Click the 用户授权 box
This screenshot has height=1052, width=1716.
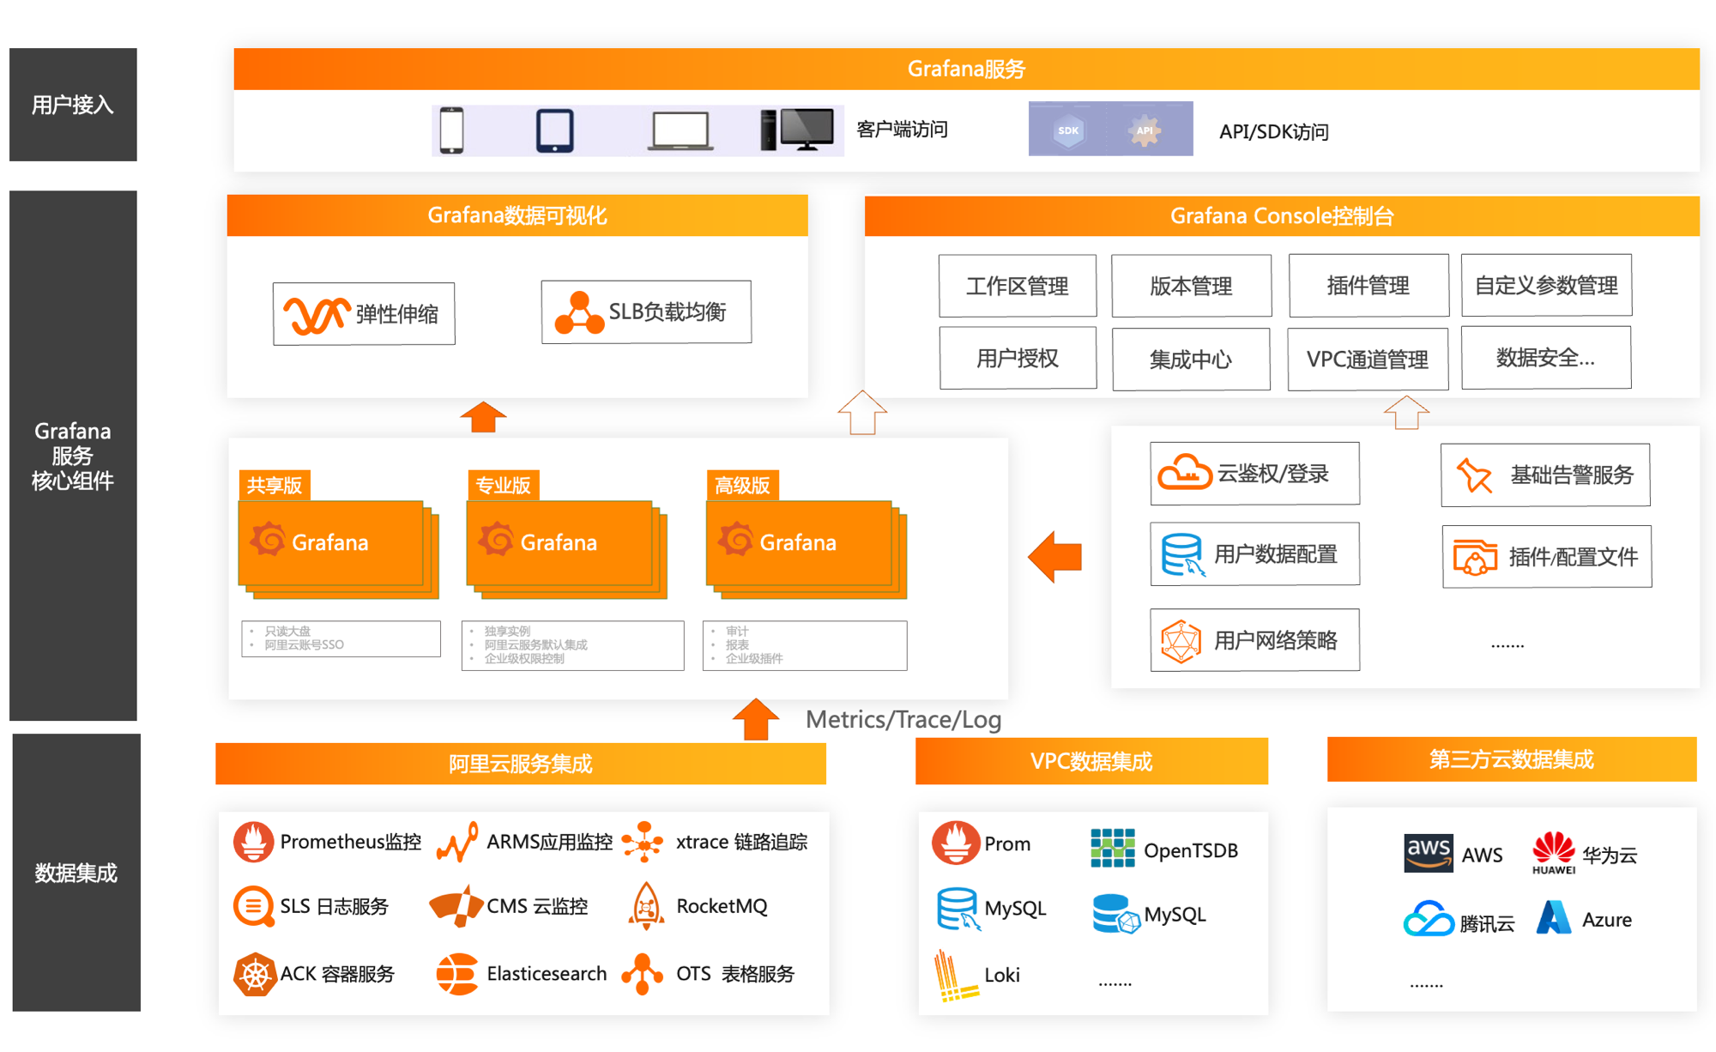pyautogui.click(x=1018, y=358)
